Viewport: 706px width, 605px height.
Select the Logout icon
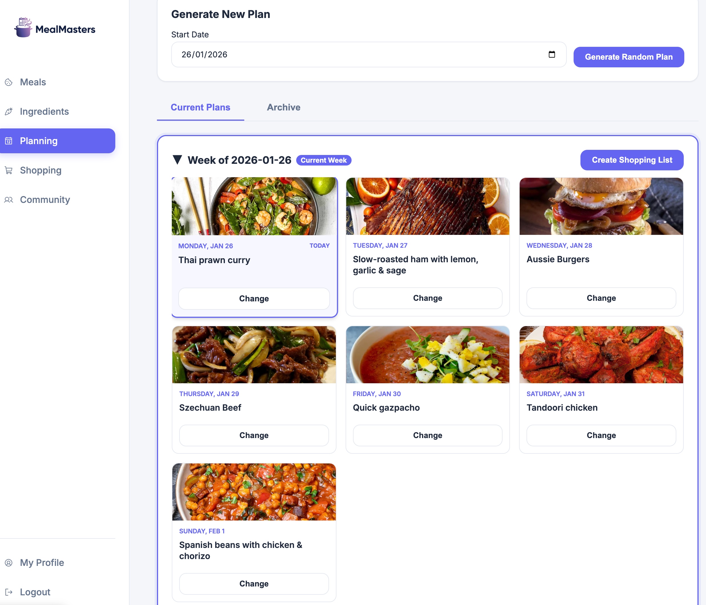pyautogui.click(x=9, y=592)
